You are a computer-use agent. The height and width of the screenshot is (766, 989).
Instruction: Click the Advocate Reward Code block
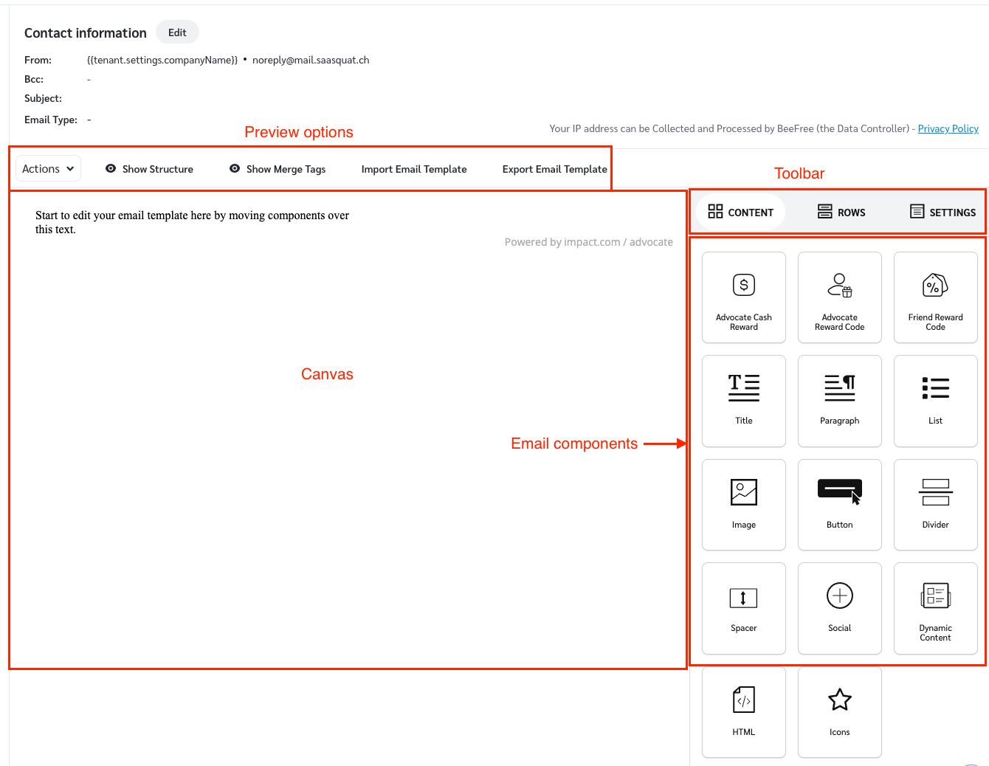click(839, 297)
